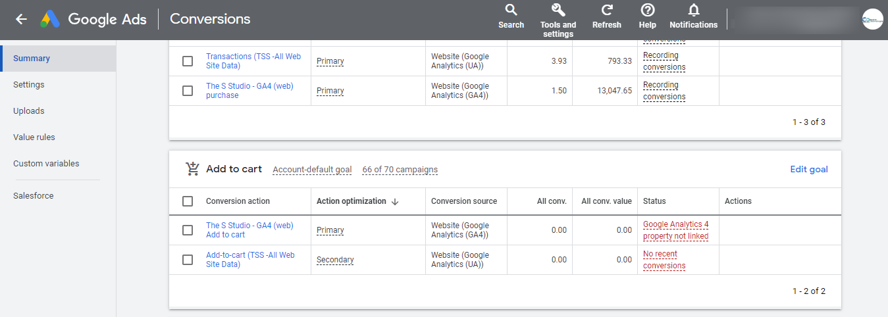
Task: Click the 793.33 conversion value cell
Action: 620,61
